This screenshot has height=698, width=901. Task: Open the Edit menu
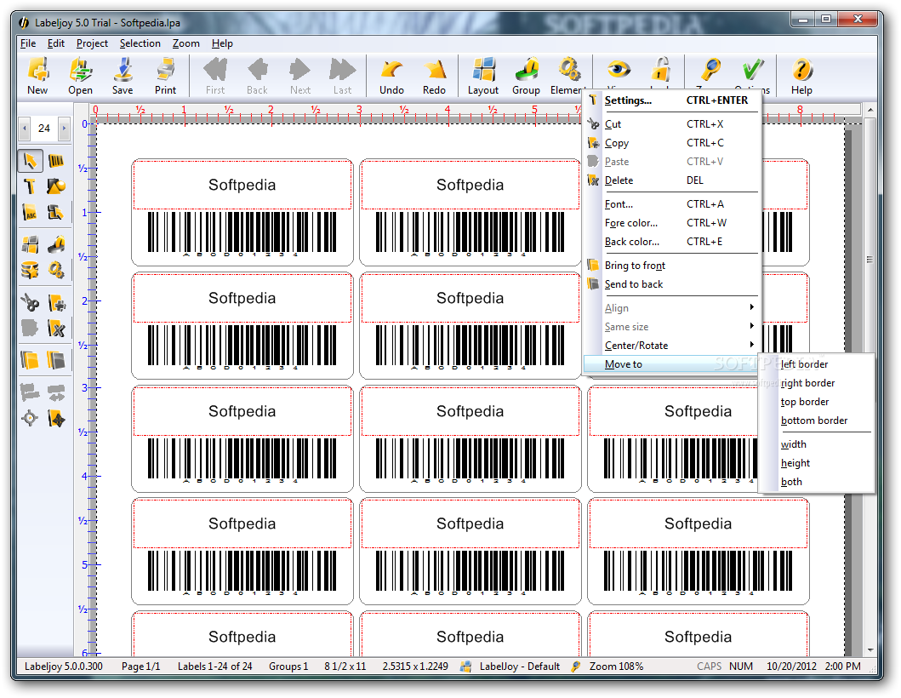56,43
